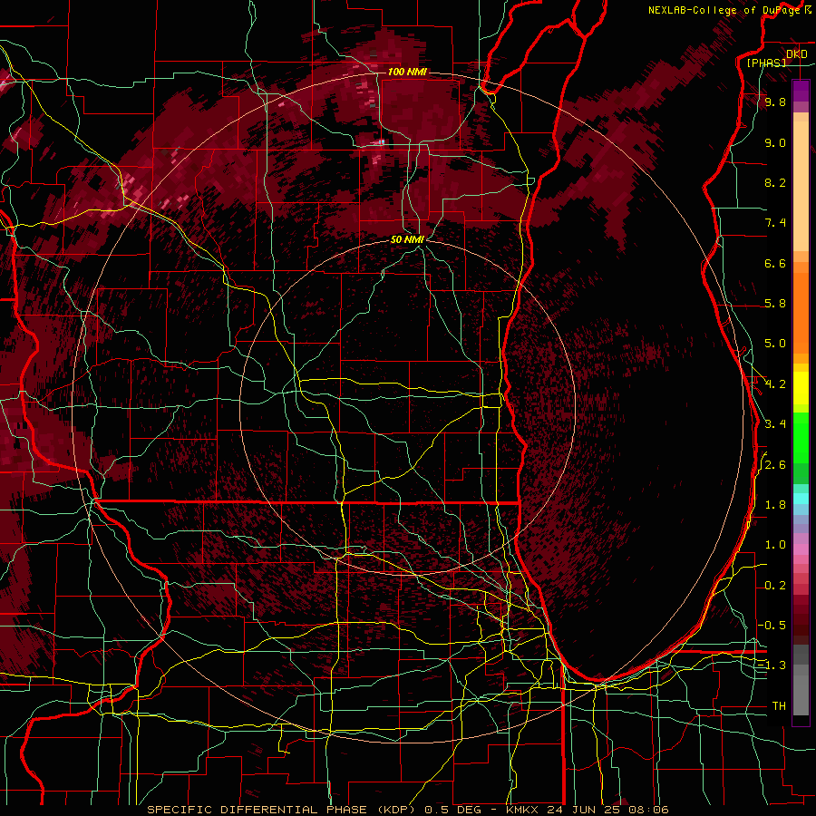Click the 1.0 scale value
This screenshot has height=816, width=816.
click(775, 546)
